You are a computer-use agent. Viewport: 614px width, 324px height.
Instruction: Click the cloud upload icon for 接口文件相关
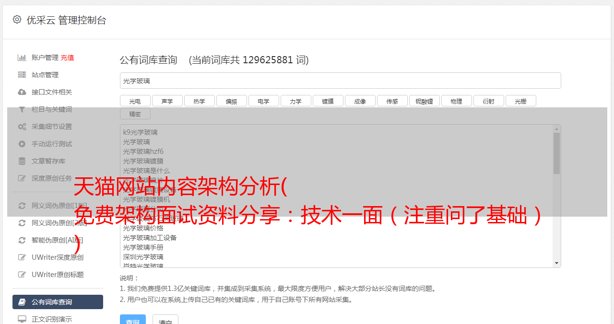22,92
